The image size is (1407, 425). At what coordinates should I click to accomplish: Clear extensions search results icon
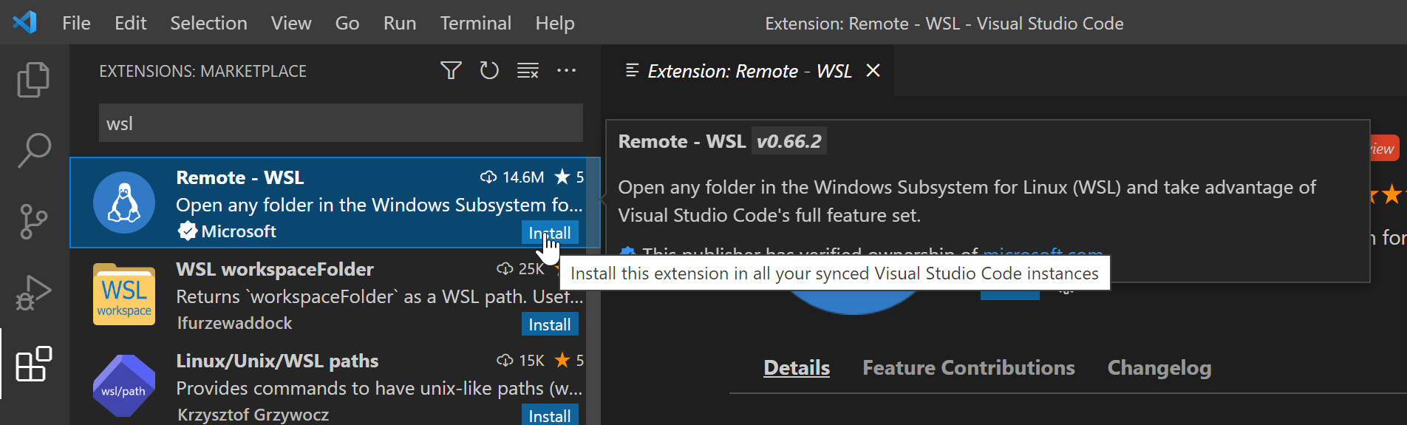pos(528,71)
